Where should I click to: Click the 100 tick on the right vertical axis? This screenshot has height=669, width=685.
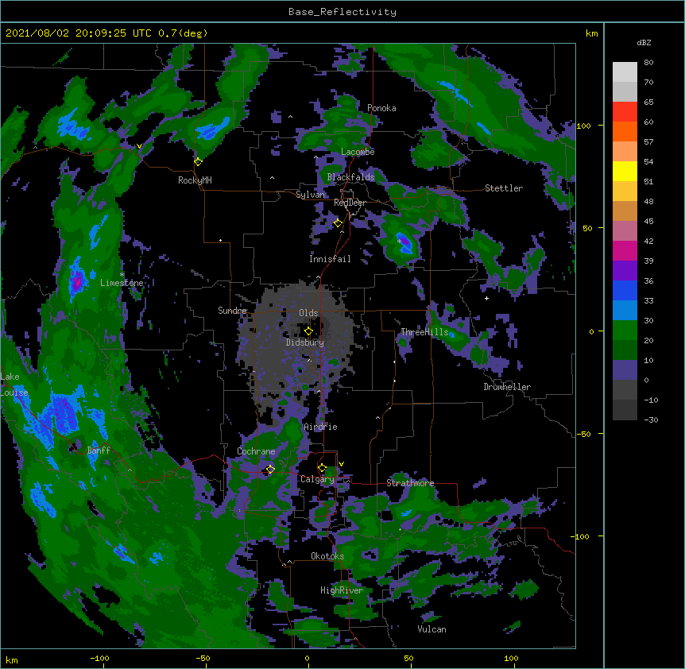(583, 126)
